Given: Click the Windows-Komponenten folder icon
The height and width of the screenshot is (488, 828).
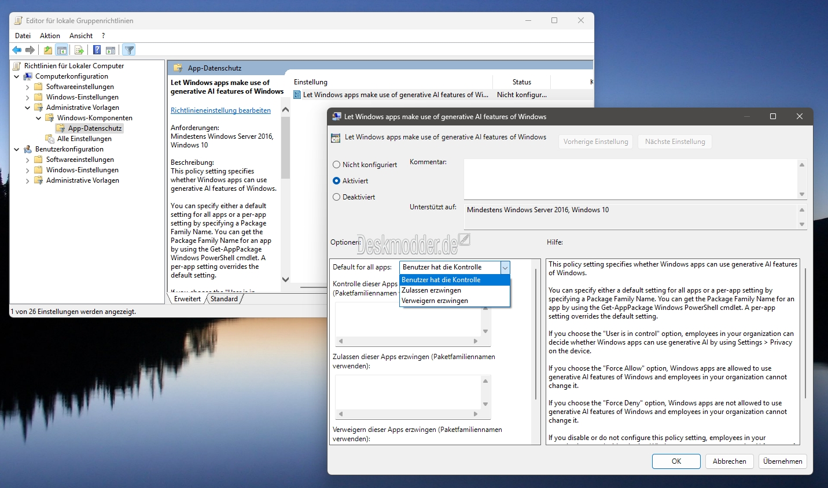Looking at the screenshot, I should point(50,118).
